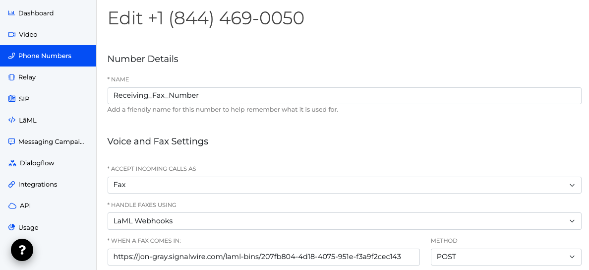Click the Relay sidebar icon
The height and width of the screenshot is (270, 589).
click(12, 77)
